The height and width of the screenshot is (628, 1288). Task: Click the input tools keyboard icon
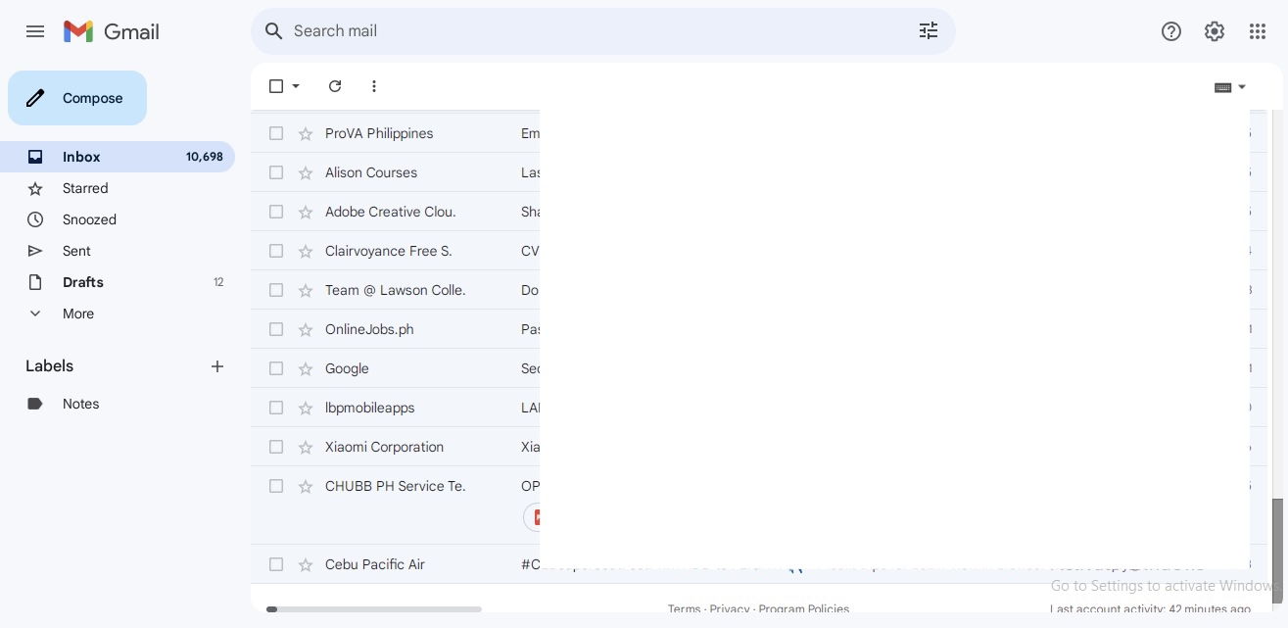pos(1222,87)
